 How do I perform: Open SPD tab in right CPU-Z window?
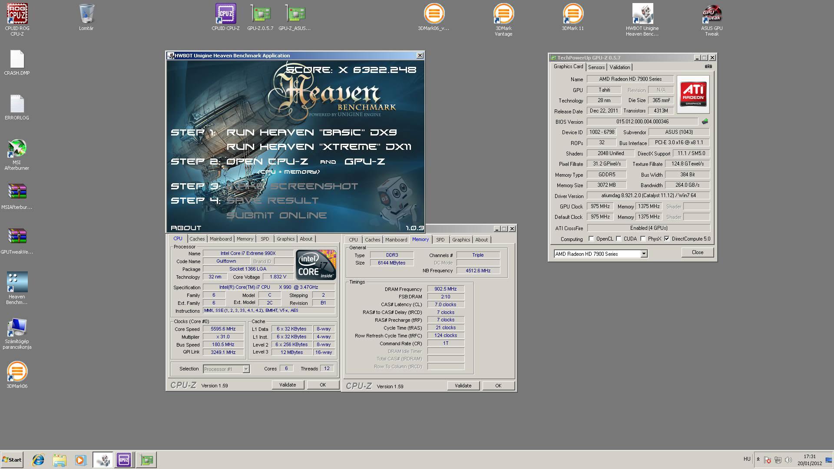(x=440, y=240)
